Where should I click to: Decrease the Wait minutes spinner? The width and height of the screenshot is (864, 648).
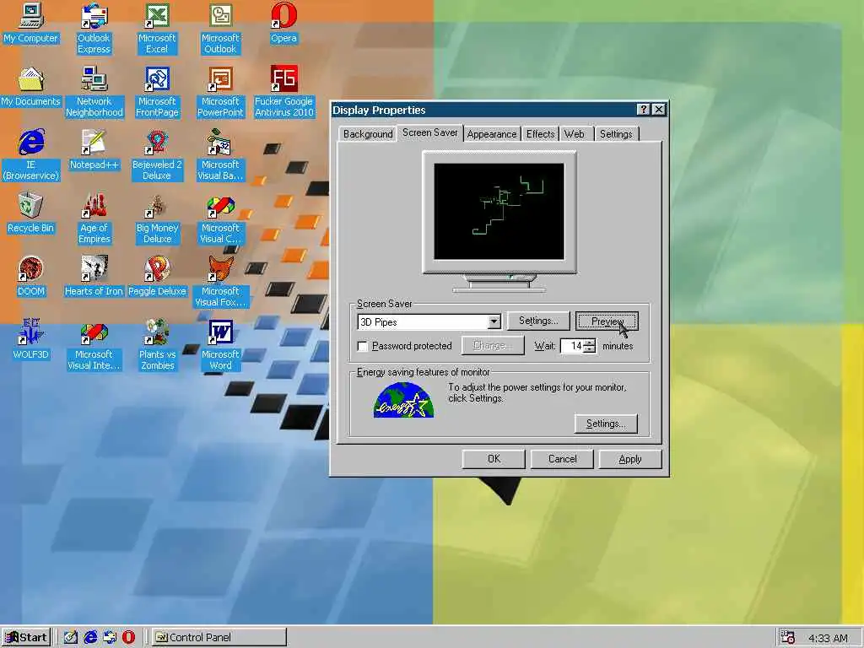coord(589,349)
